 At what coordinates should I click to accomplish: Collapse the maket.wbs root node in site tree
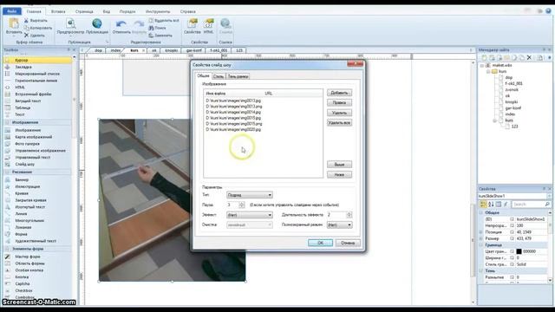coord(482,66)
